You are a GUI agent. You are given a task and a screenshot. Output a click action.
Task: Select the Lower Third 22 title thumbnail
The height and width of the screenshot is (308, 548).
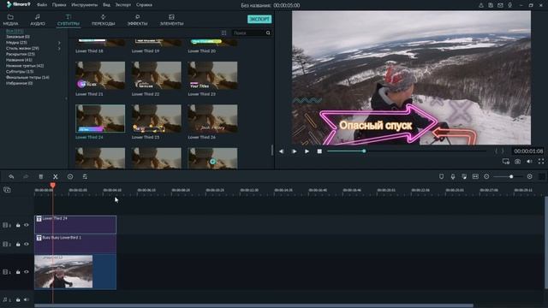[x=156, y=75]
